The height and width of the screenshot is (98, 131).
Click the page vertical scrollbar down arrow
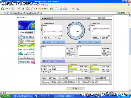click(130, 90)
